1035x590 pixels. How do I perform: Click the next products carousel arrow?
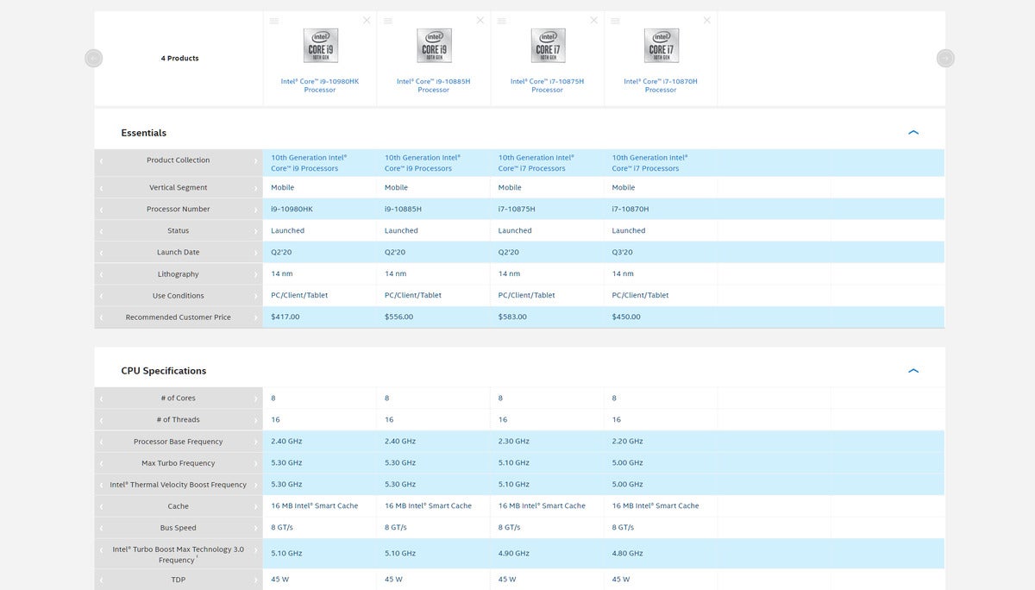pyautogui.click(x=945, y=58)
